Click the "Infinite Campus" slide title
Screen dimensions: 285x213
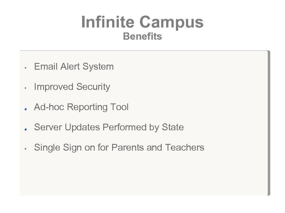tap(142, 22)
